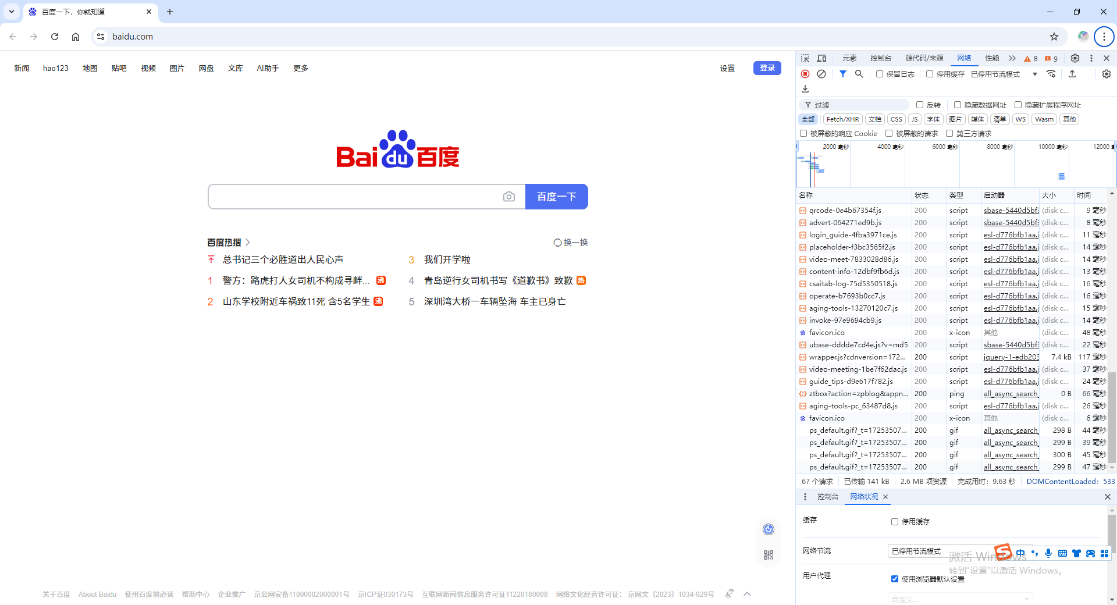
Task: Click the site information icon in address bar
Action: [x=101, y=37]
